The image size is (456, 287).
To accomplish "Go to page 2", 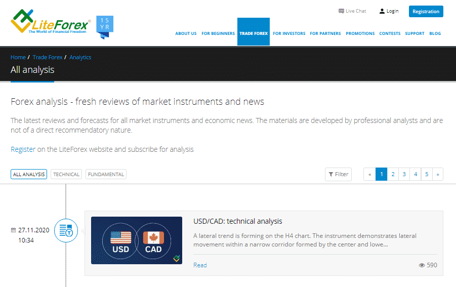I will click(393, 174).
